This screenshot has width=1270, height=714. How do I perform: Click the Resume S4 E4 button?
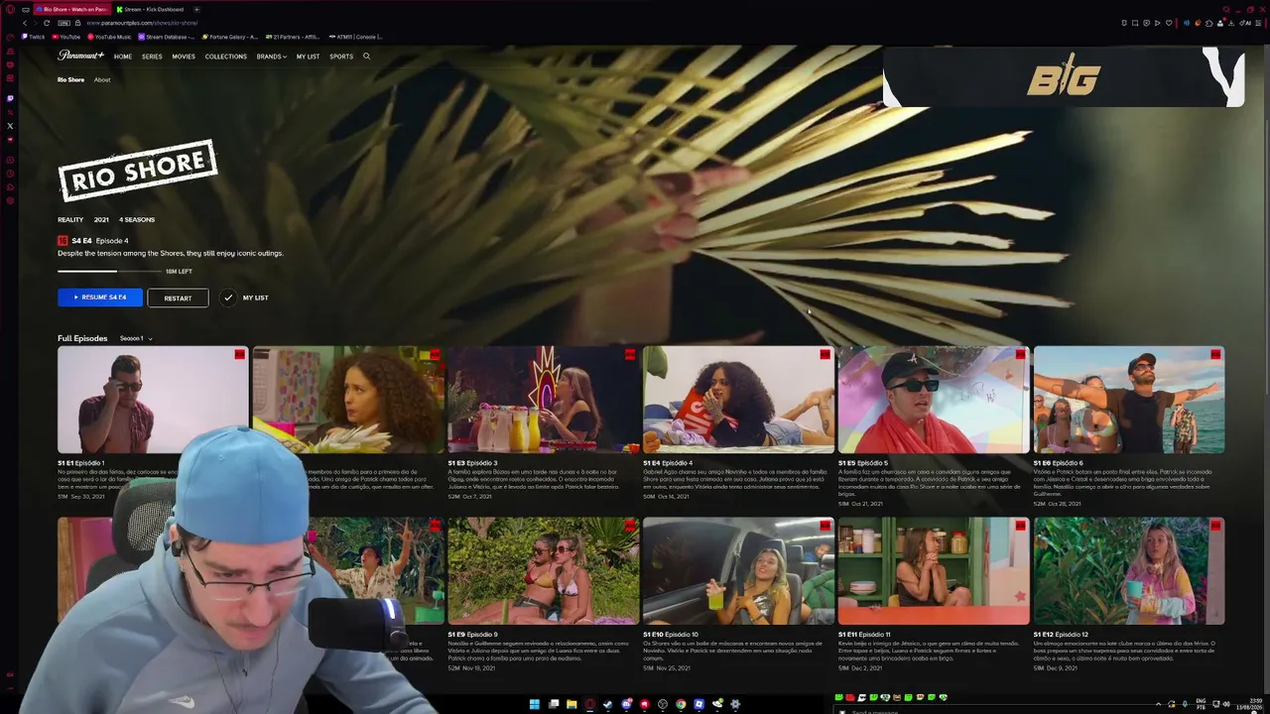point(100,297)
